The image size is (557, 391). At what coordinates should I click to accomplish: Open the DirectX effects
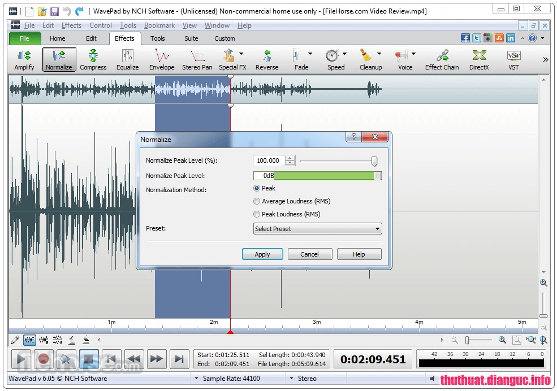[x=479, y=60]
